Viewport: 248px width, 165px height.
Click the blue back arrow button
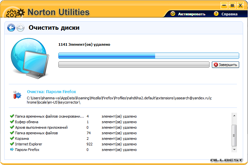(x=11, y=28)
